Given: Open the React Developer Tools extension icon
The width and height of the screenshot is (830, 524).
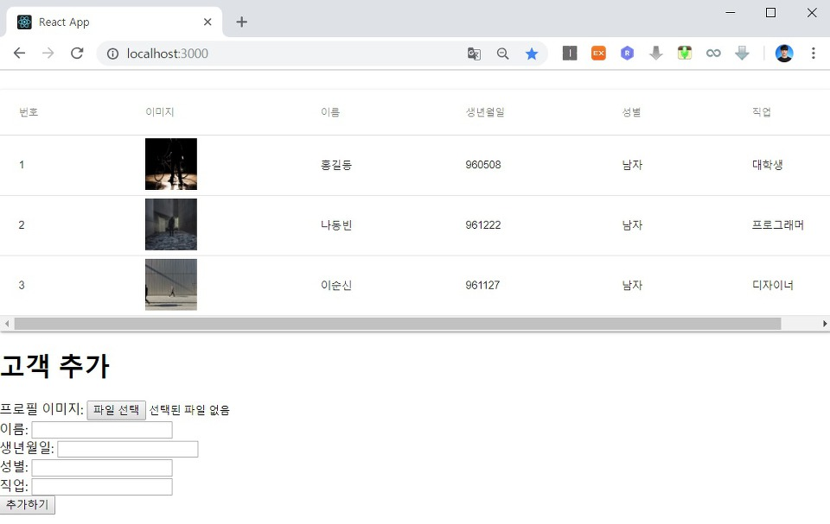Looking at the screenshot, I should (x=627, y=54).
